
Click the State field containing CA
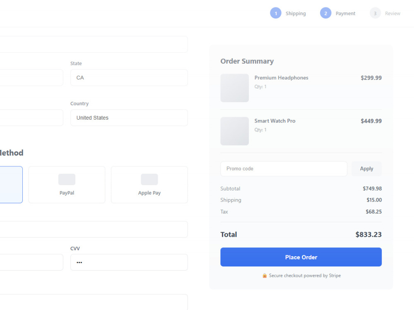[129, 78]
